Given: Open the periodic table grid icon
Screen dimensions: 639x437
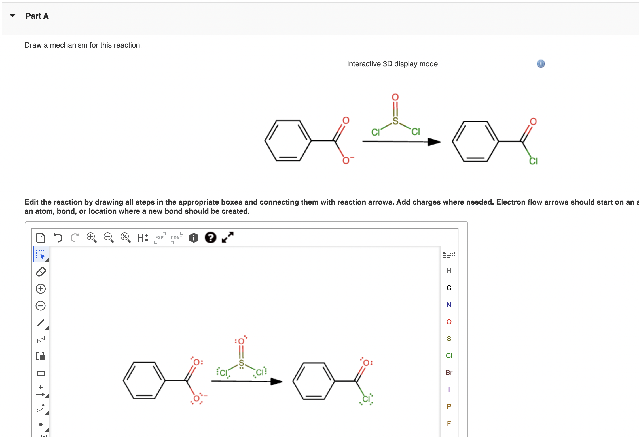Looking at the screenshot, I should (449, 255).
